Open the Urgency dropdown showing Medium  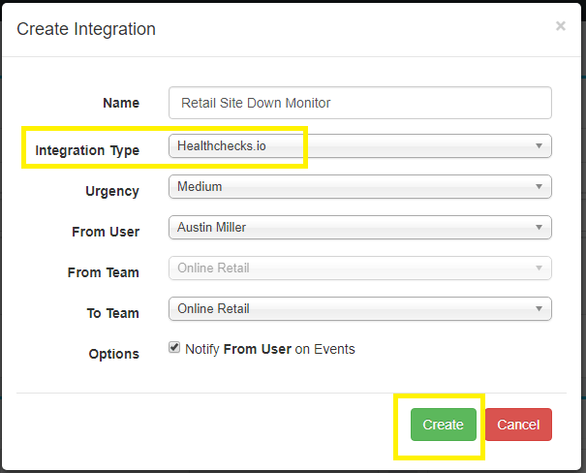pyautogui.click(x=360, y=186)
